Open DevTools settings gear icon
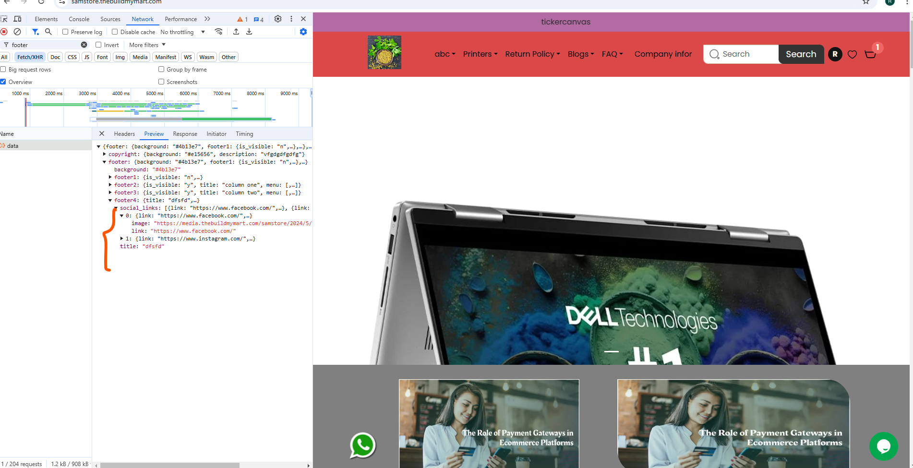 click(x=278, y=19)
